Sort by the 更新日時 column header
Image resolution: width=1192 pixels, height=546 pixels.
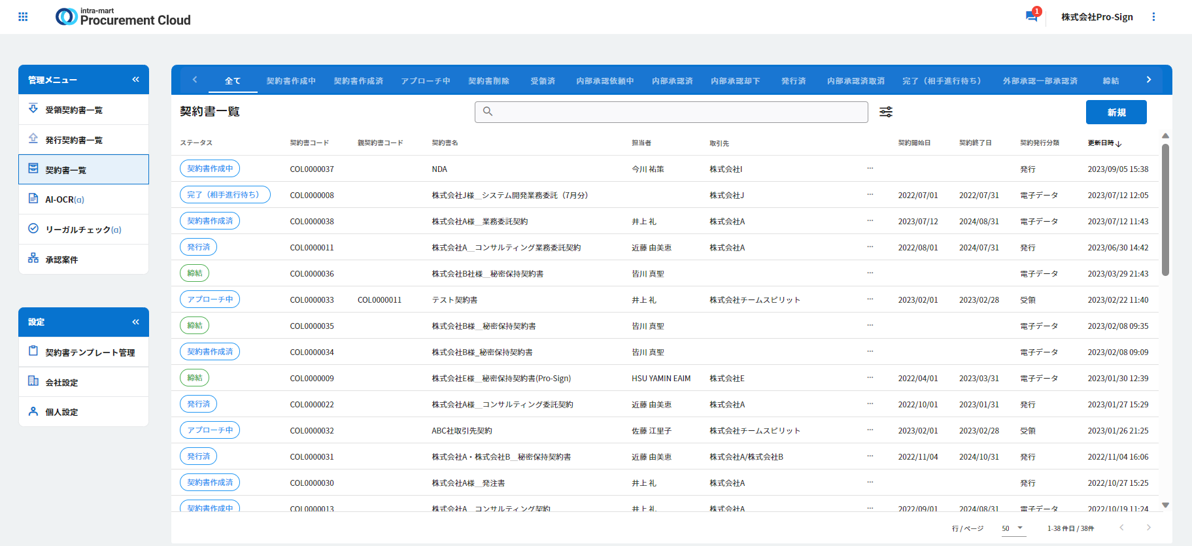pyautogui.click(x=1104, y=143)
